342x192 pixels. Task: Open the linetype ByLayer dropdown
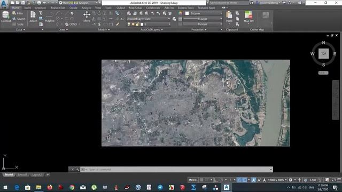pos(203,24)
